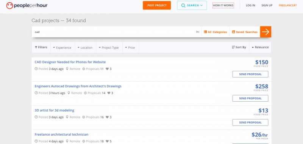Focus the search field containing cad
Screen dimensions: 303x144
pyautogui.click(x=114, y=32)
